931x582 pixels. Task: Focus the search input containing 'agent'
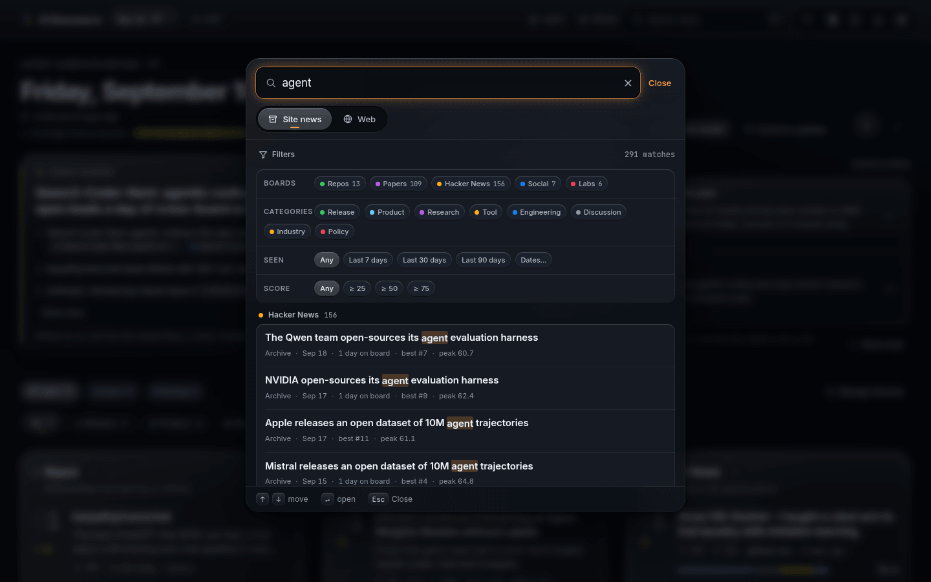(448, 83)
